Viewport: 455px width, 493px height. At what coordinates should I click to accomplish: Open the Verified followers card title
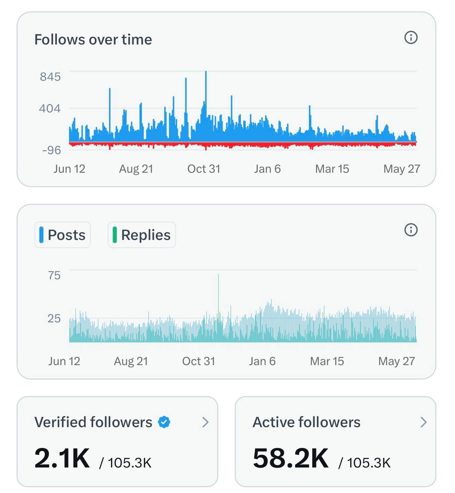93,422
